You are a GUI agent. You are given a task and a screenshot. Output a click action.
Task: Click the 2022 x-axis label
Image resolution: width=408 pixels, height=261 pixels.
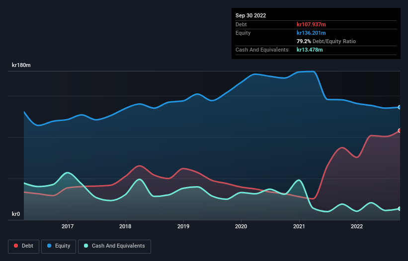[x=357, y=226]
